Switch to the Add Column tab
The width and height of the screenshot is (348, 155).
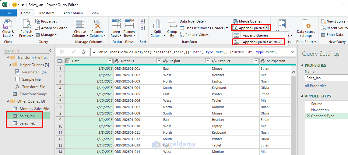[x=73, y=13]
